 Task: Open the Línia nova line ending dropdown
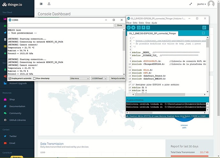[x=80, y=79]
